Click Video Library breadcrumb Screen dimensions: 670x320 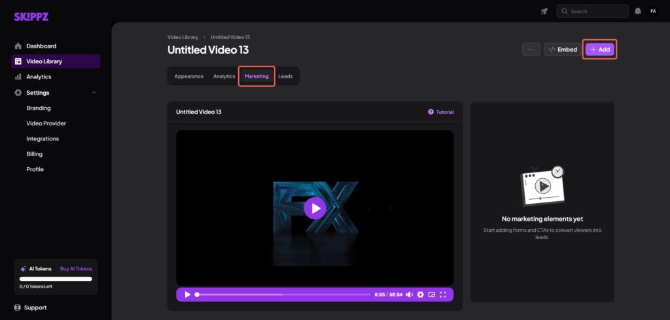tap(183, 37)
